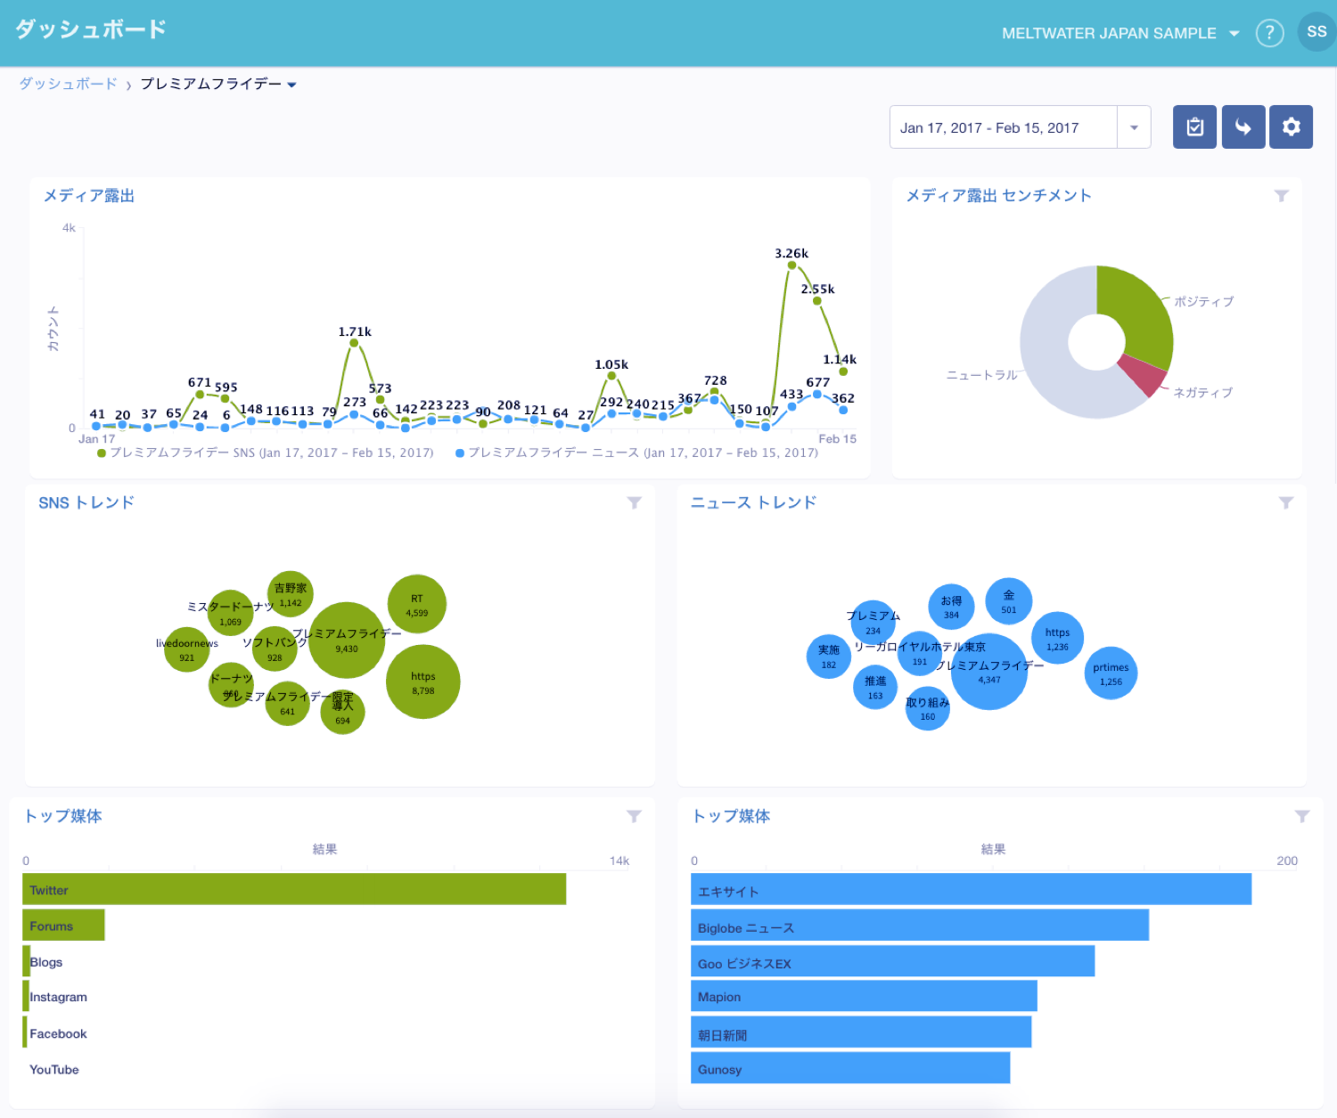1337x1118 pixels.
Task: Click the 3.26k peak data point
Action: pyautogui.click(x=791, y=265)
